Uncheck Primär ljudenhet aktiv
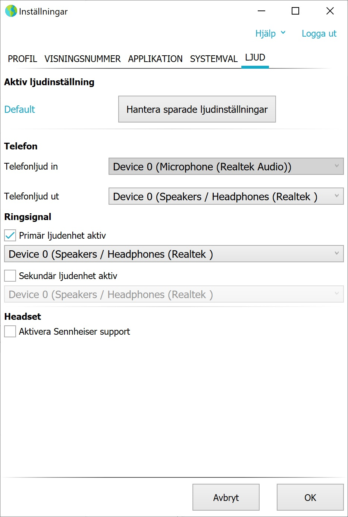348x517 pixels. tap(10, 235)
